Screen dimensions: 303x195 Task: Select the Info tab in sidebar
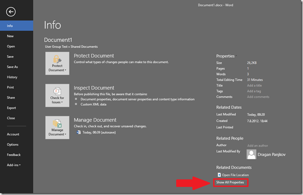click(x=16, y=26)
